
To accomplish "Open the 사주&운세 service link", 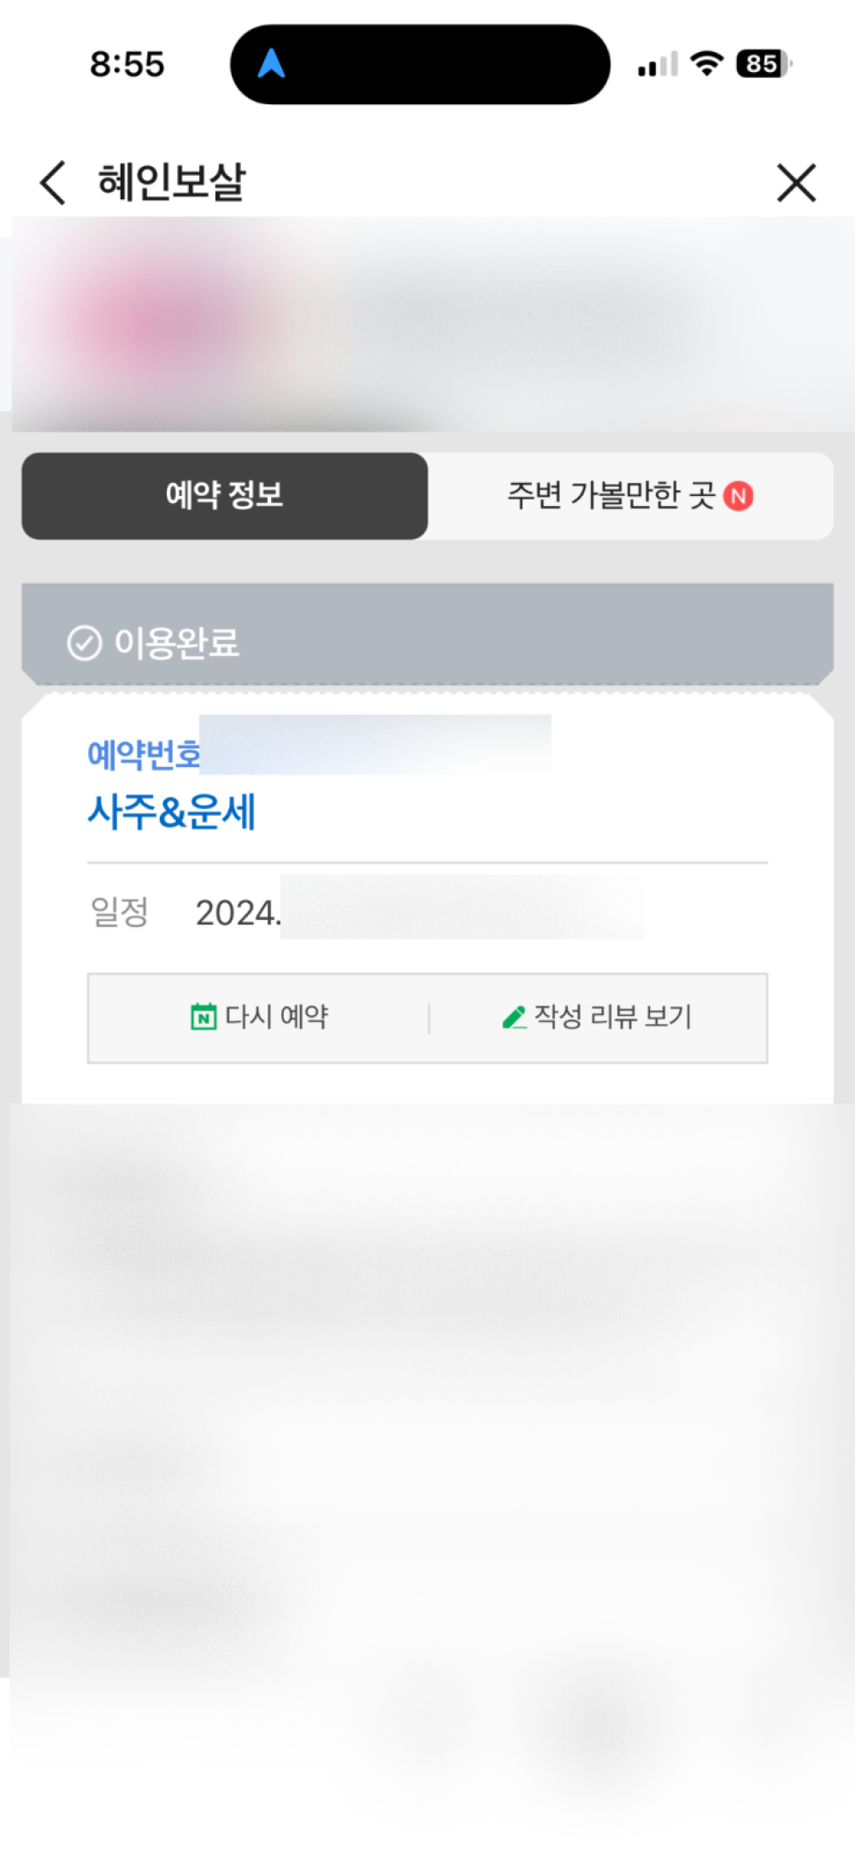I will click(172, 812).
